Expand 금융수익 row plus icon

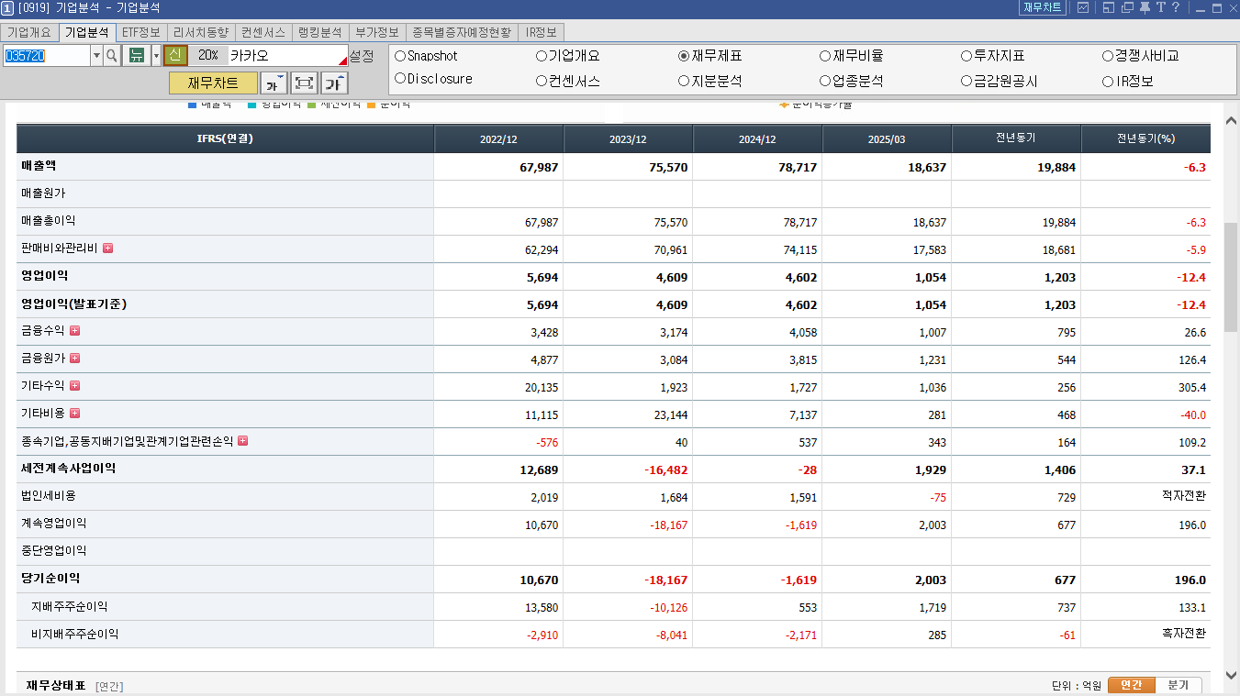click(75, 331)
